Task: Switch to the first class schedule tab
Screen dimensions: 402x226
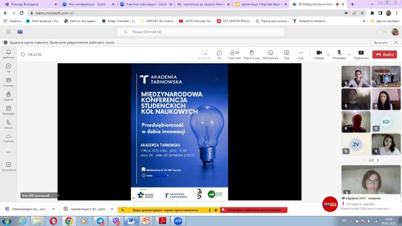Action: (31, 5)
